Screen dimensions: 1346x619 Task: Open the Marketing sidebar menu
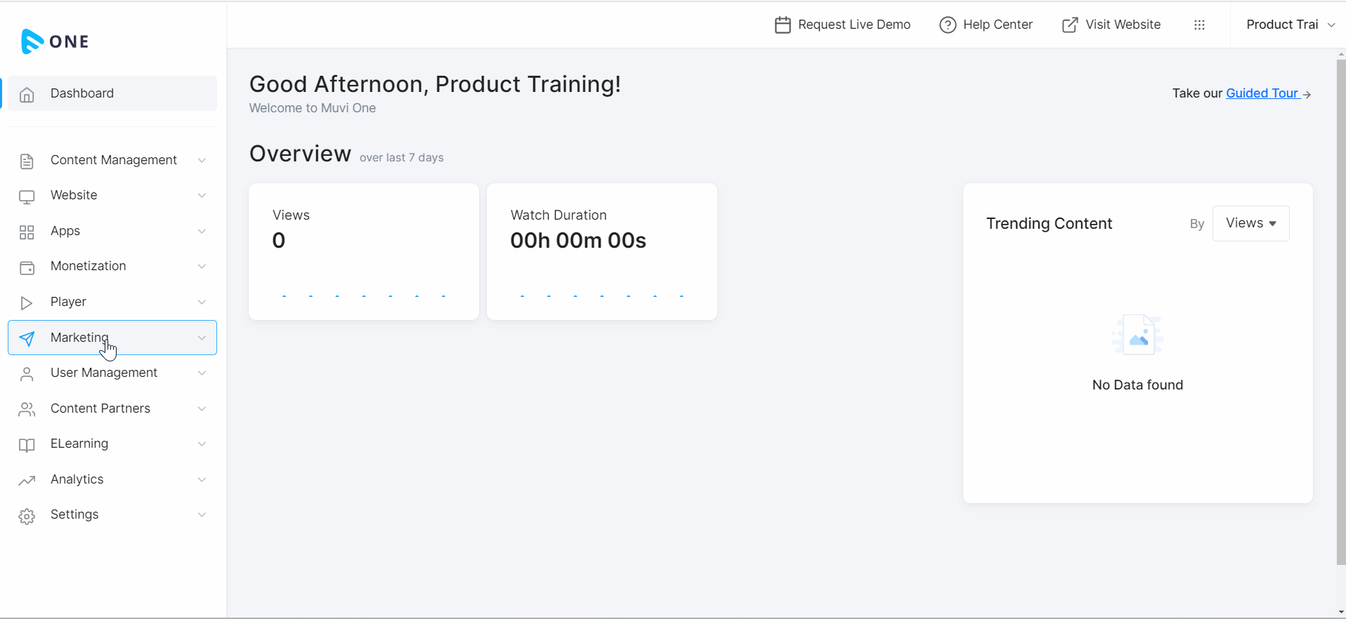(112, 338)
